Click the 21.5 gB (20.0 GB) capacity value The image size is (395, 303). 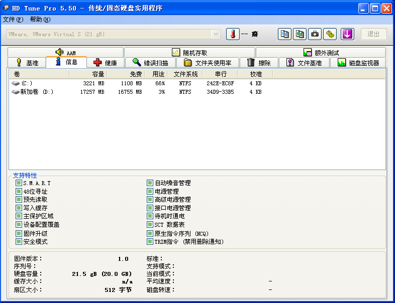pyautogui.click(x=102, y=274)
